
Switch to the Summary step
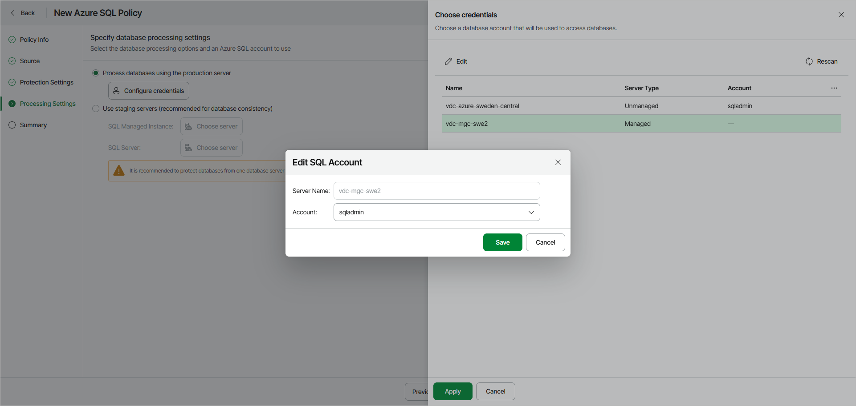(x=33, y=125)
